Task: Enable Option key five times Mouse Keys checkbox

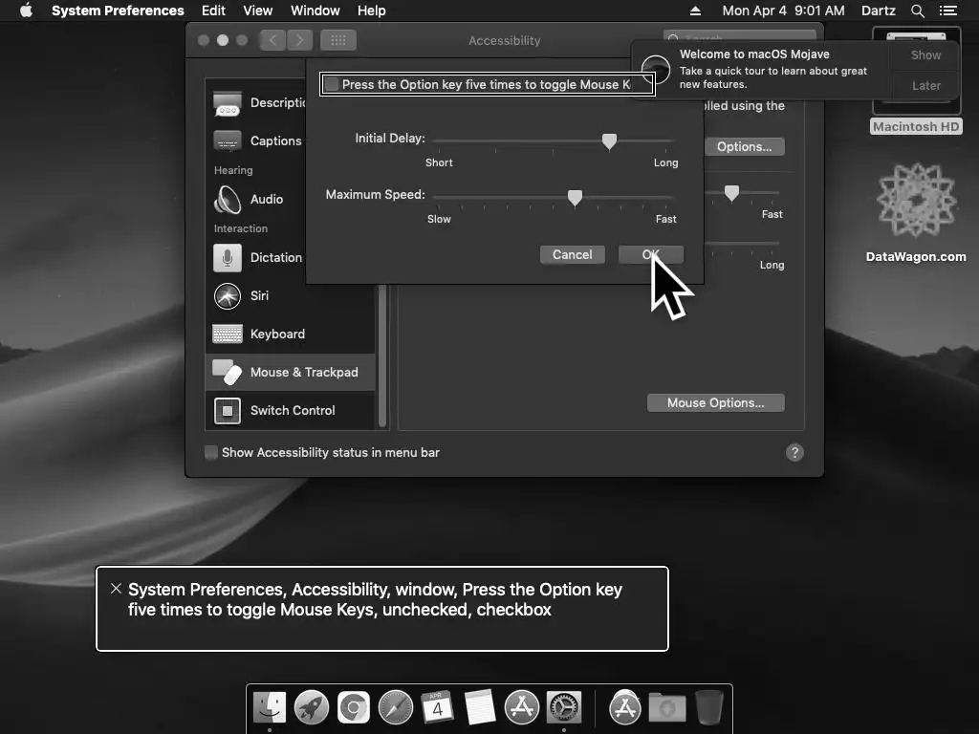Action: click(x=332, y=84)
